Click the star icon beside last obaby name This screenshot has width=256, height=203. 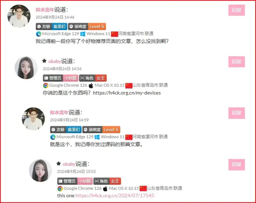pyautogui.click(x=59, y=164)
